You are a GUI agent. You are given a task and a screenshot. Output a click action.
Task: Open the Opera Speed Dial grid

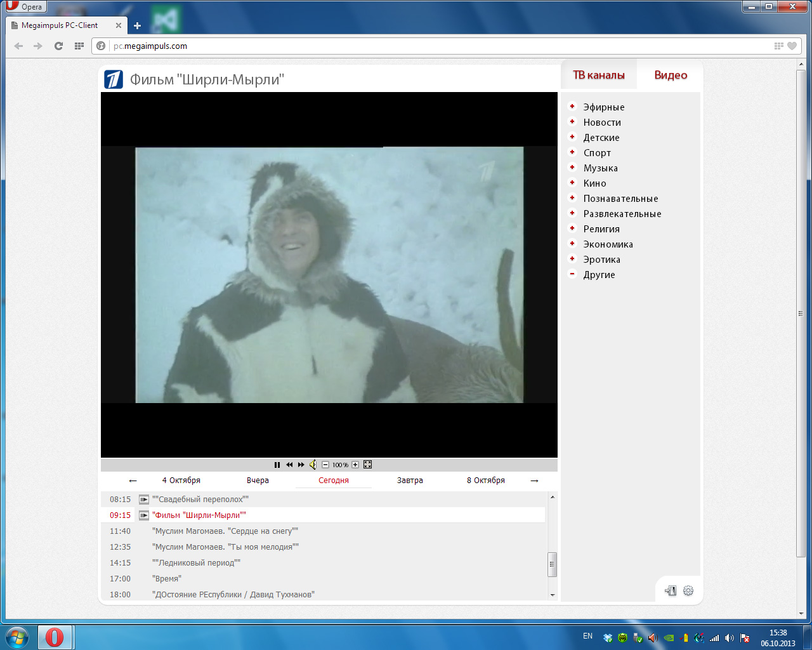(79, 46)
